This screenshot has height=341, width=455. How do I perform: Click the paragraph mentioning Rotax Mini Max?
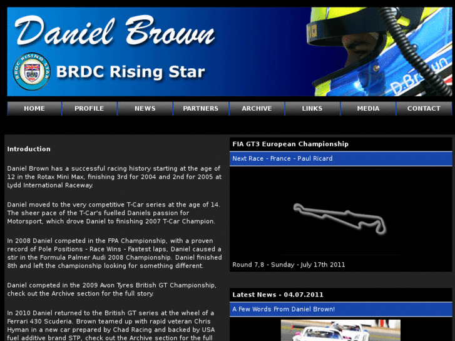click(x=114, y=176)
